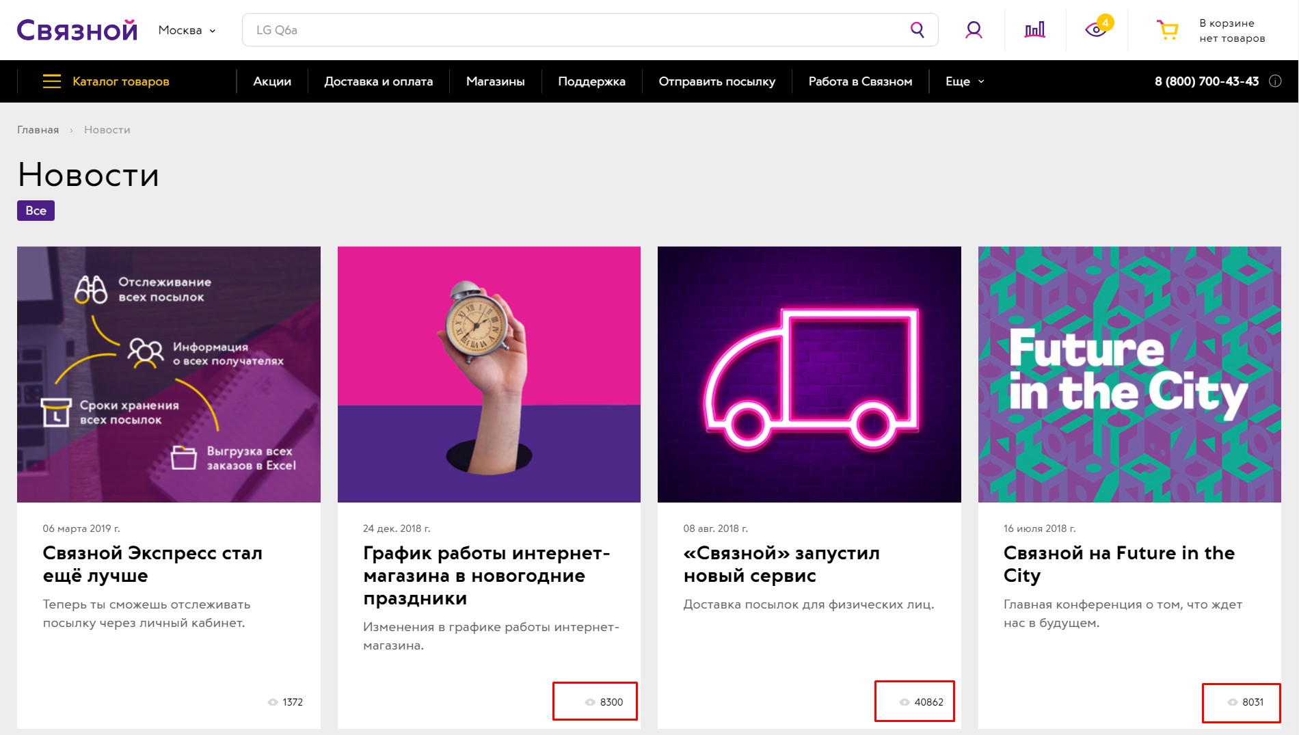1299x735 pixels.
Task: Click the views eye icon next to 8031
Action: [1233, 702]
